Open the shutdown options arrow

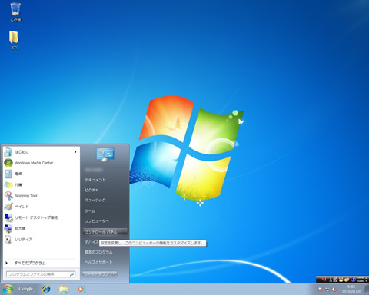[x=114, y=274]
